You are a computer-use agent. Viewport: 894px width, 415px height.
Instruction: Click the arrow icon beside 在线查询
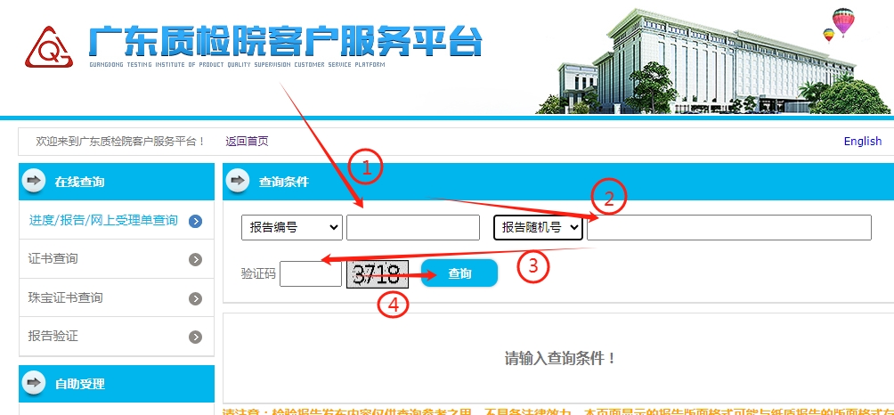pos(34,182)
